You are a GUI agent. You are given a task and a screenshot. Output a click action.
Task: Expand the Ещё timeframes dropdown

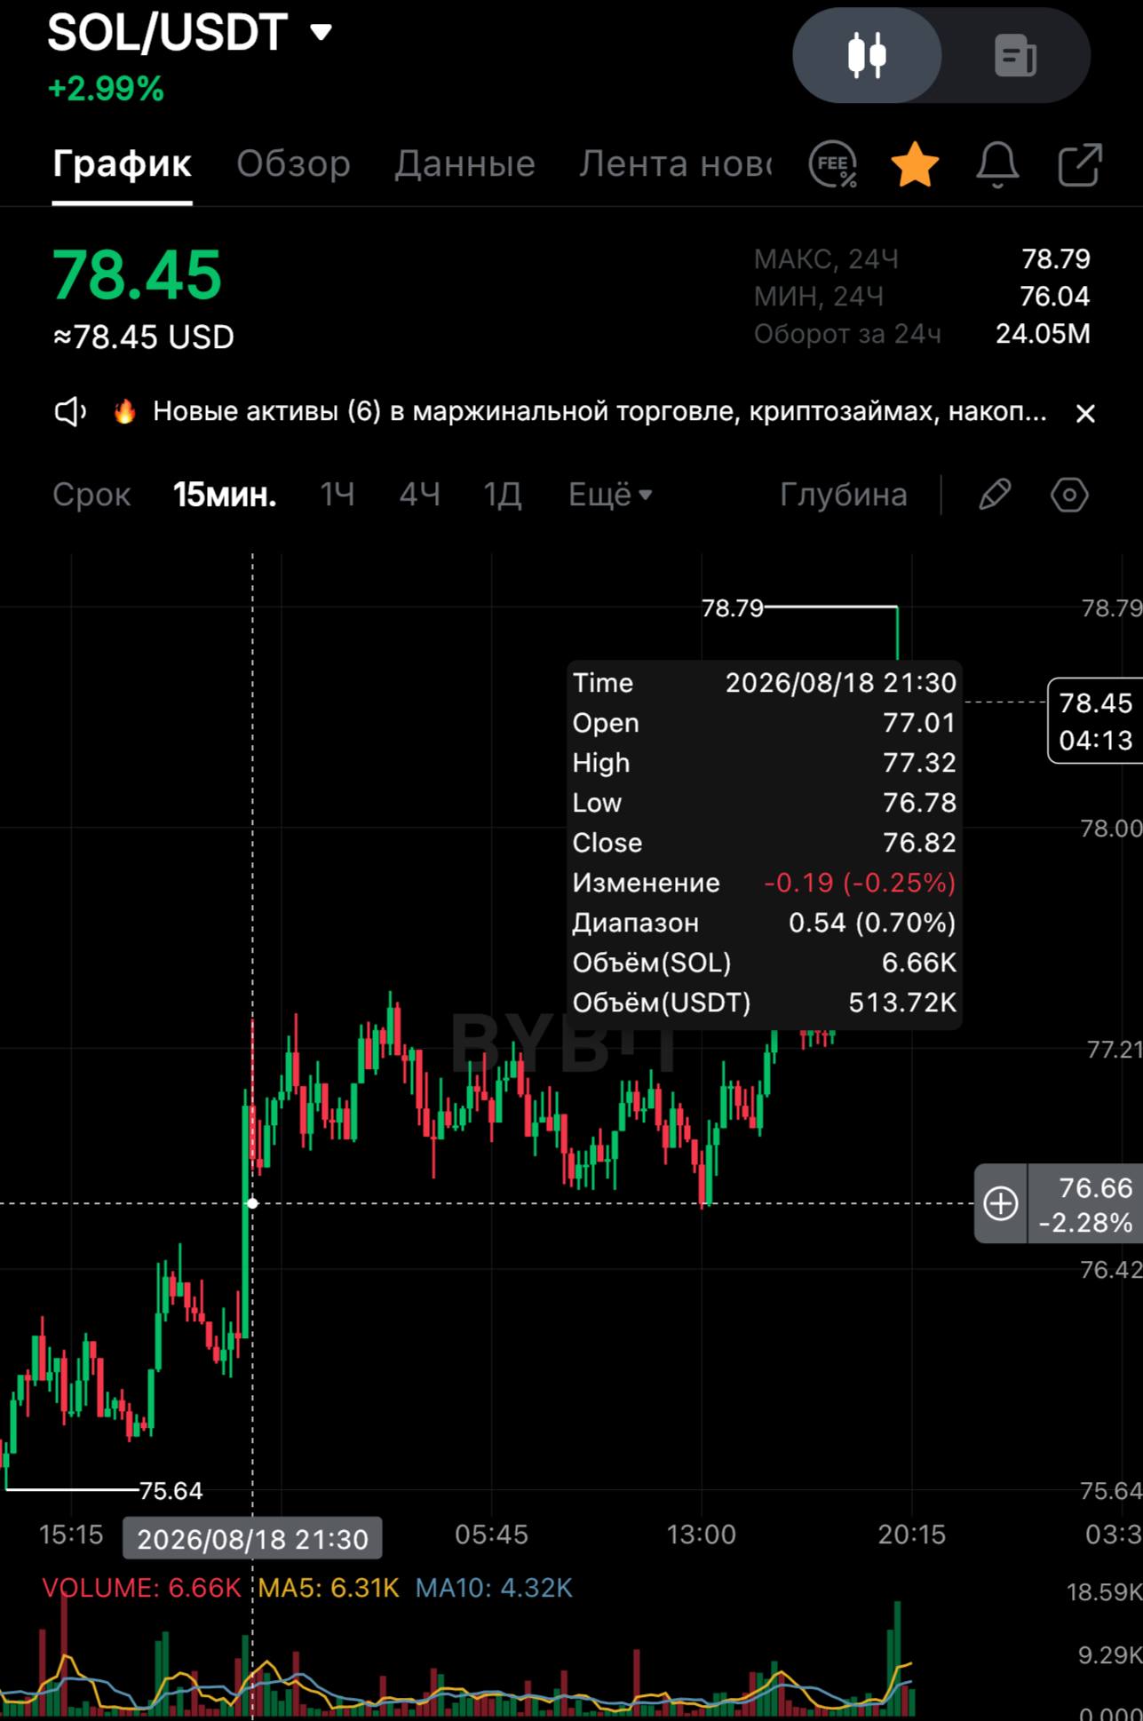pyautogui.click(x=610, y=495)
